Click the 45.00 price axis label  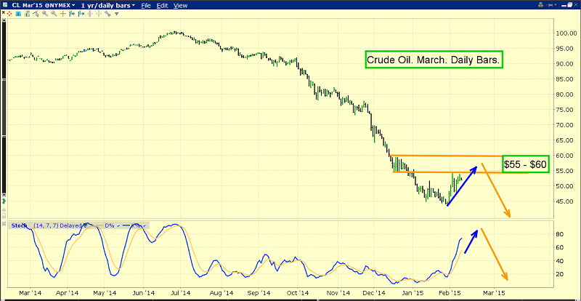(566, 201)
